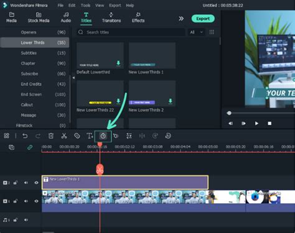Select the Subscribe category
The image size is (295, 233).
35,74
